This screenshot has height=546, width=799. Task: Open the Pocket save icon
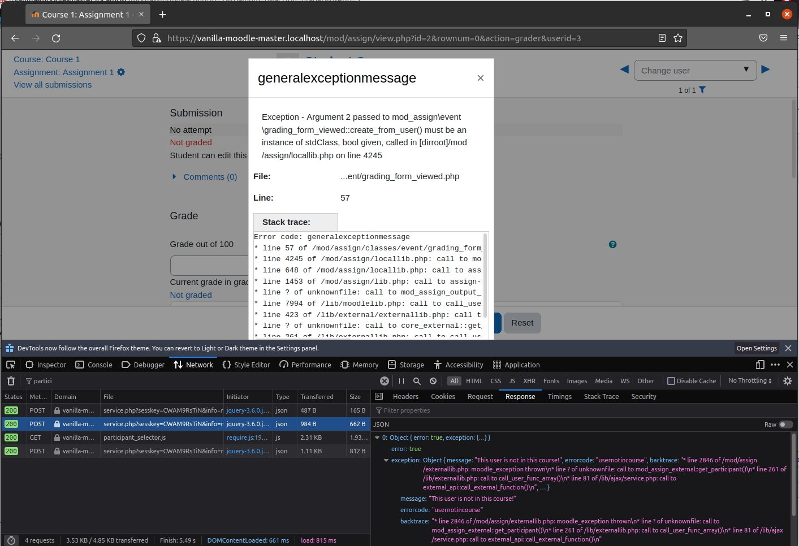pos(763,38)
